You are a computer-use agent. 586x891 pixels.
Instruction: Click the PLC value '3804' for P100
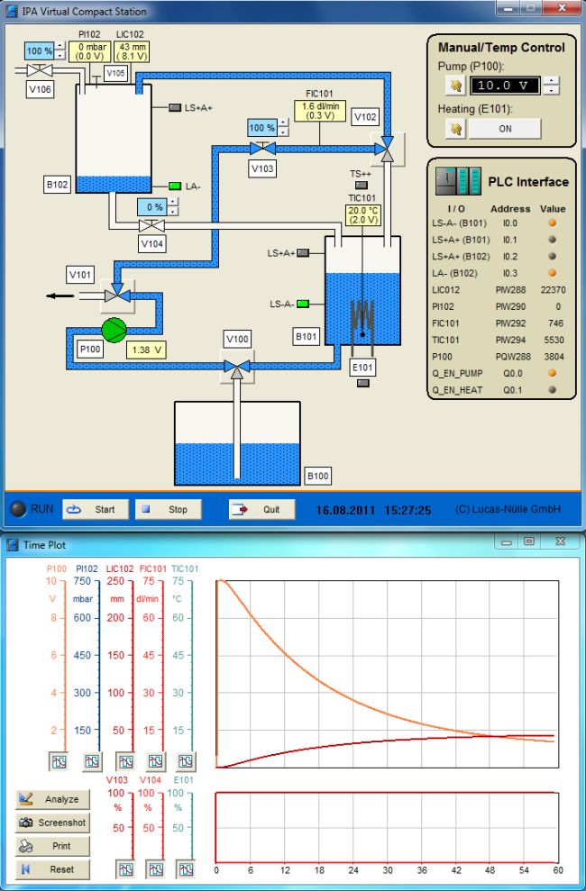click(554, 357)
